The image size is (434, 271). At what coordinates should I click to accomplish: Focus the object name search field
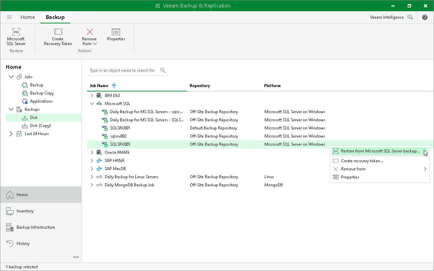(122, 70)
